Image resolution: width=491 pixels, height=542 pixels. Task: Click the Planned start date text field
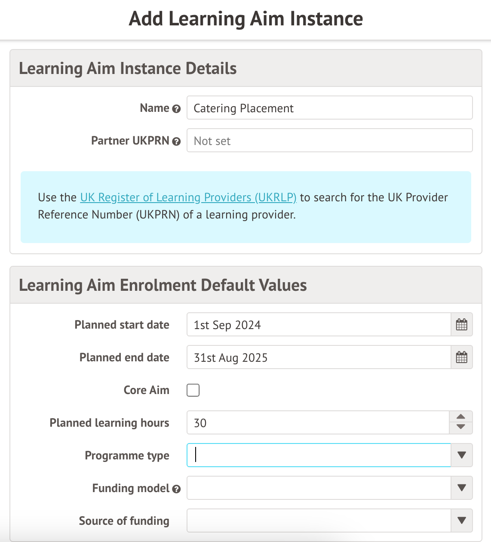319,325
